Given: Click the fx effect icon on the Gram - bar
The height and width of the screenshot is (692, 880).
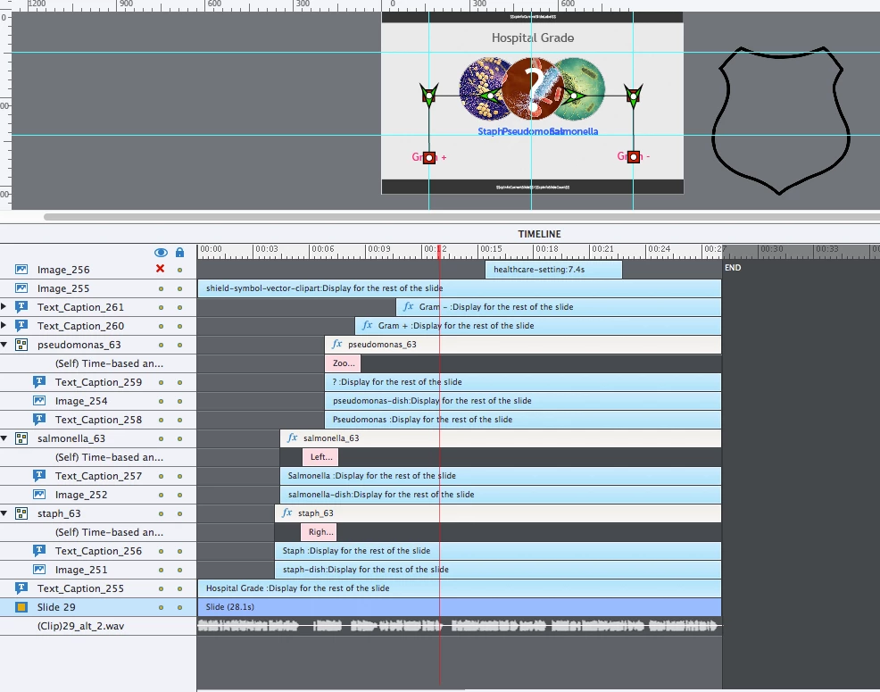Looking at the screenshot, I should (x=408, y=306).
